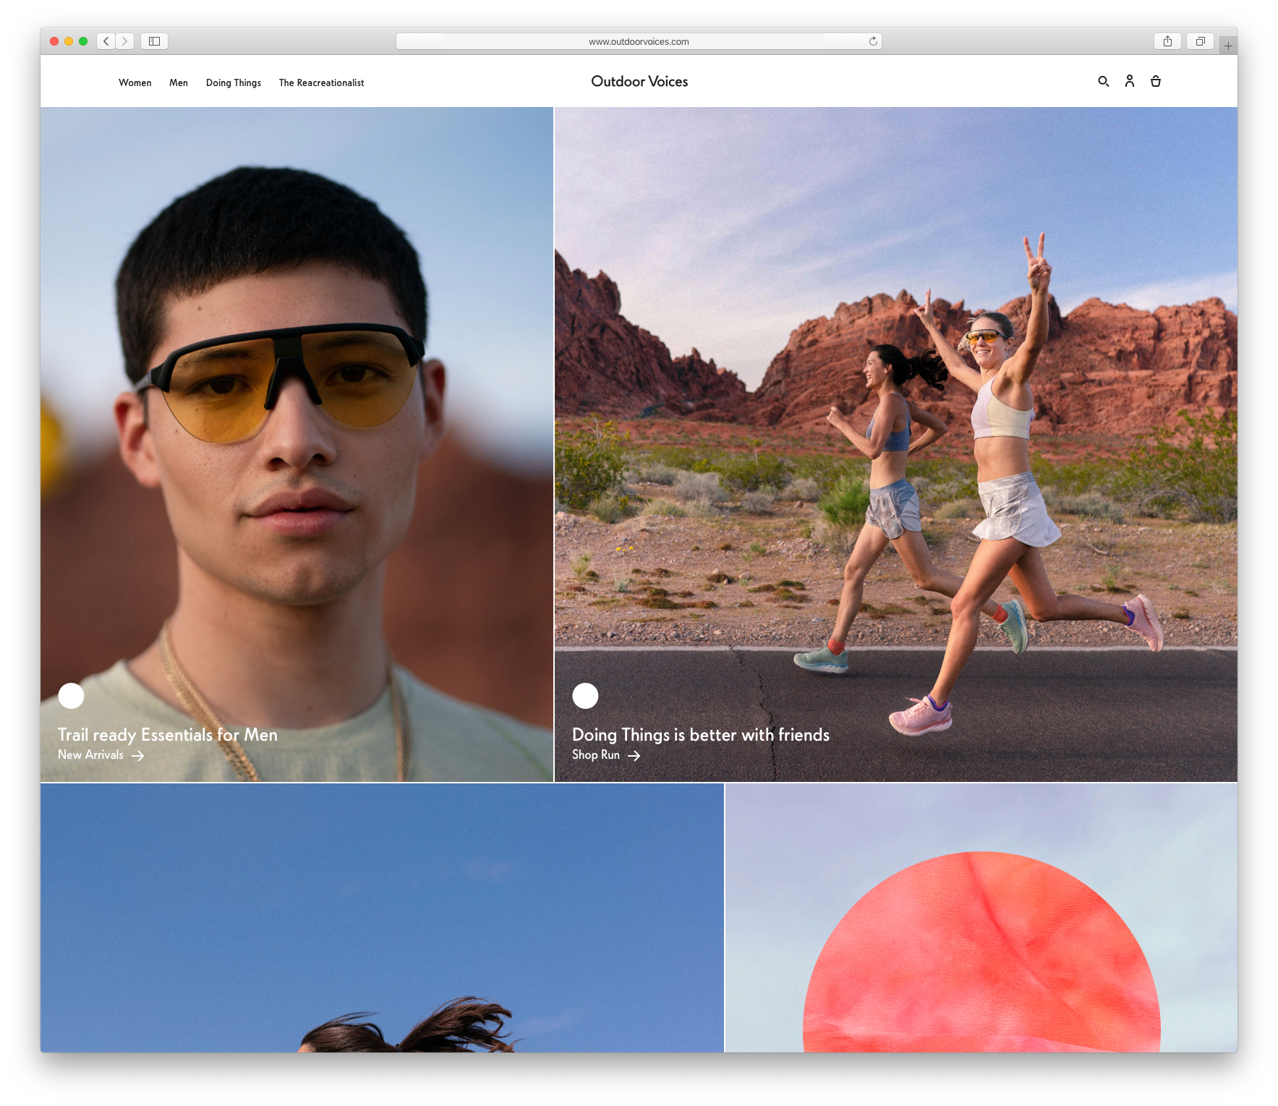Click arrow next to Shop Run
The height and width of the screenshot is (1106, 1278).
[634, 755]
